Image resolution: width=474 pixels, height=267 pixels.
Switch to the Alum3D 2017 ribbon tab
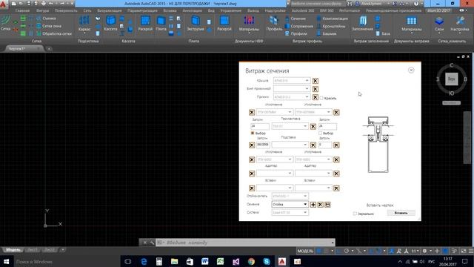pos(438,10)
